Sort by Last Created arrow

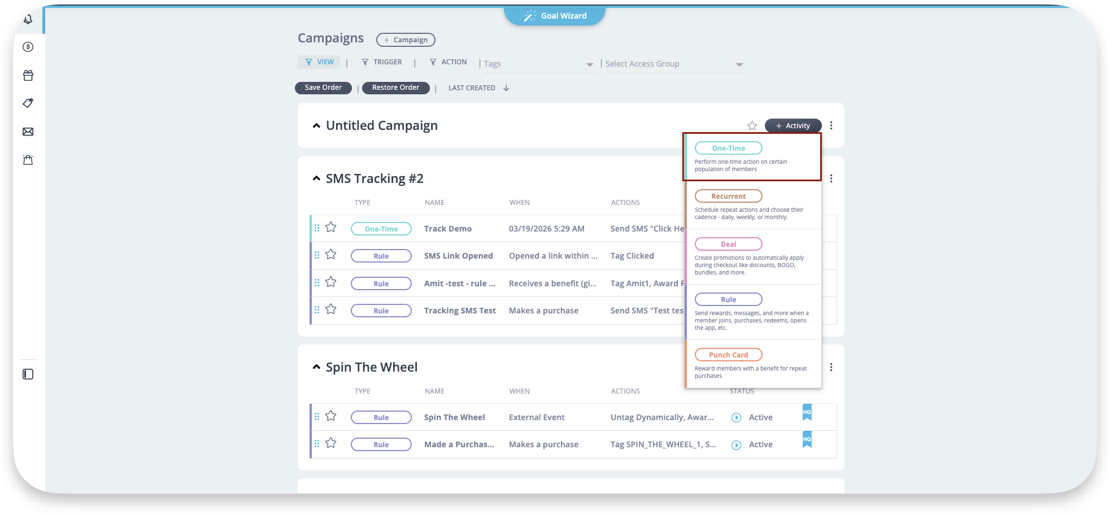click(506, 88)
